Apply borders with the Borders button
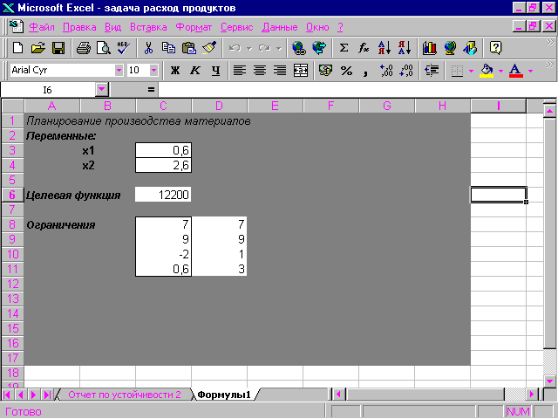The width and height of the screenshot is (558, 419). pyautogui.click(x=457, y=70)
